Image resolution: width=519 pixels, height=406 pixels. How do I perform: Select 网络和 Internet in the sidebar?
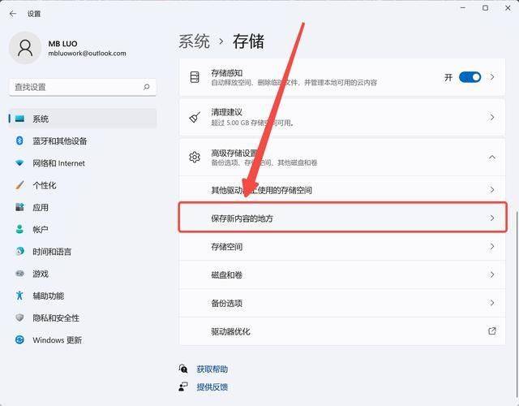point(83,163)
